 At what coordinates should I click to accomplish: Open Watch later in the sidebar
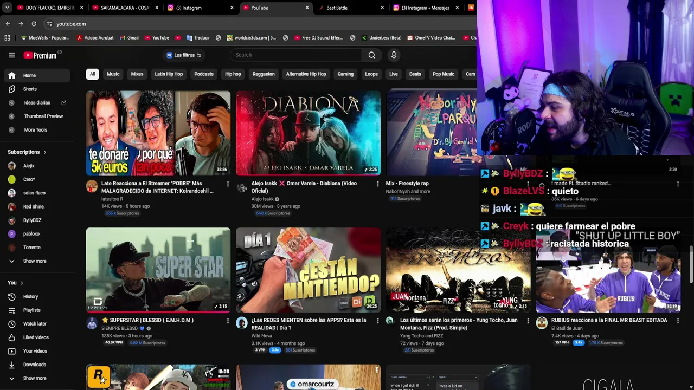(35, 323)
